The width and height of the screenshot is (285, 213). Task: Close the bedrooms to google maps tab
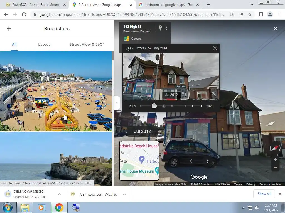pos(198,5)
